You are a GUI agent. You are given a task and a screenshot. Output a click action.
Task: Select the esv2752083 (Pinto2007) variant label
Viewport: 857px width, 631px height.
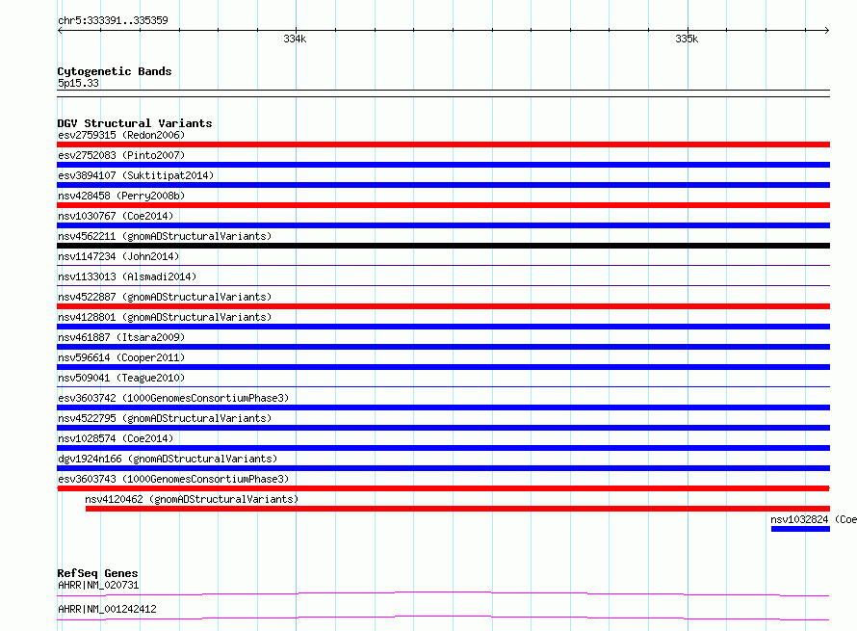pos(121,155)
